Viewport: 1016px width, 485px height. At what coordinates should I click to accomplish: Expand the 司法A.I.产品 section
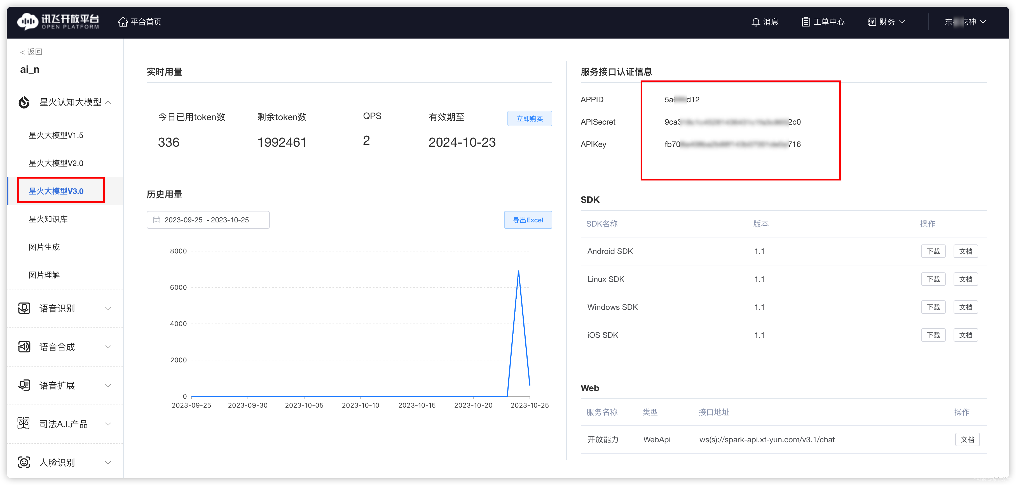[x=108, y=424]
